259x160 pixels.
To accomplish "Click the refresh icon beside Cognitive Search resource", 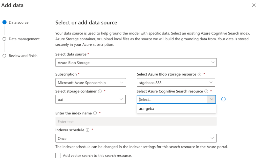I will coord(223,99).
